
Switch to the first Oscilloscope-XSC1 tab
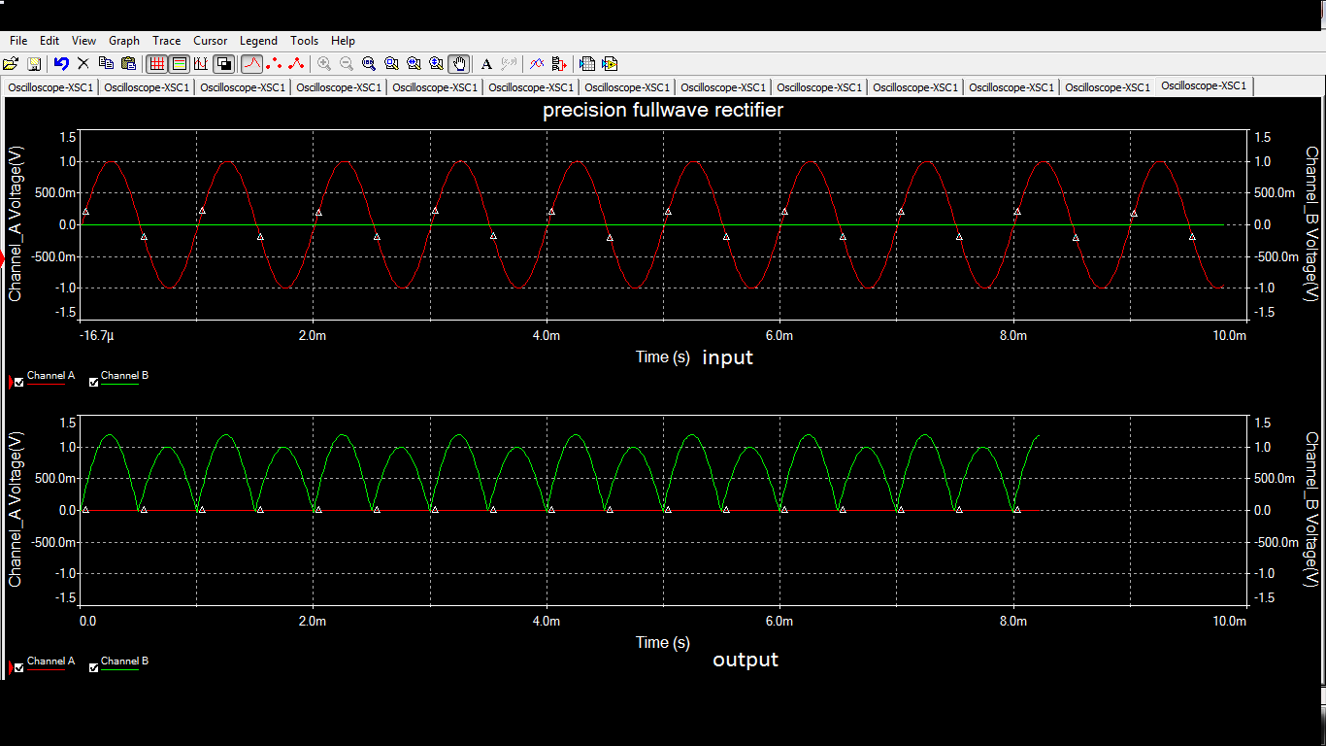pos(50,86)
